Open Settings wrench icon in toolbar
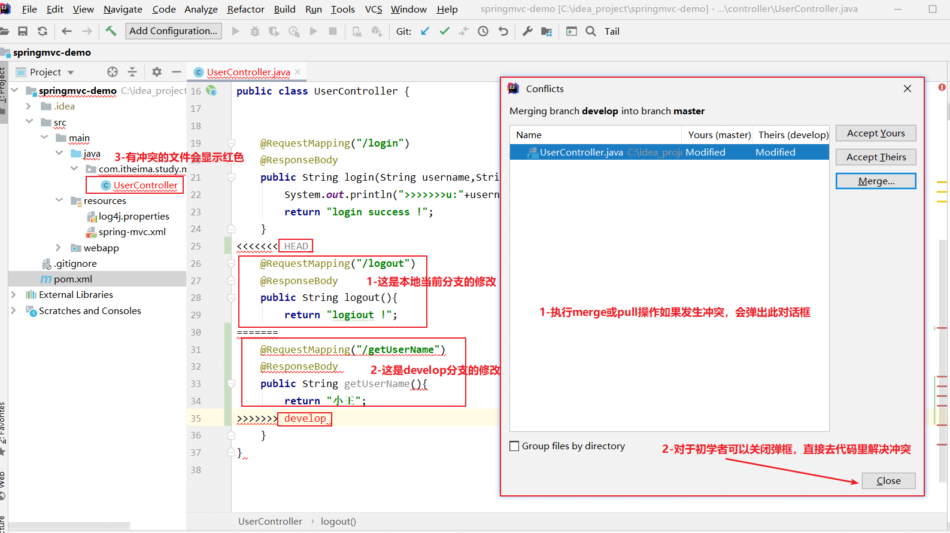Screen dimensions: 950x533 point(527,31)
